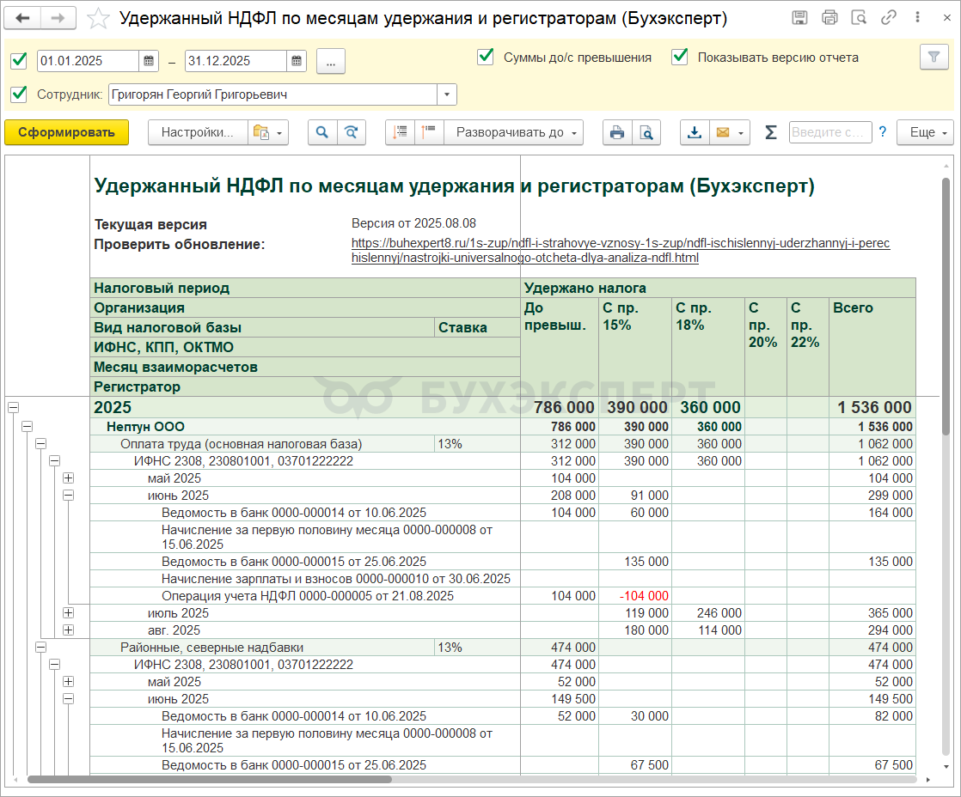Collapse the Нептун ООО group
The width and height of the screenshot is (961, 797).
pos(27,427)
